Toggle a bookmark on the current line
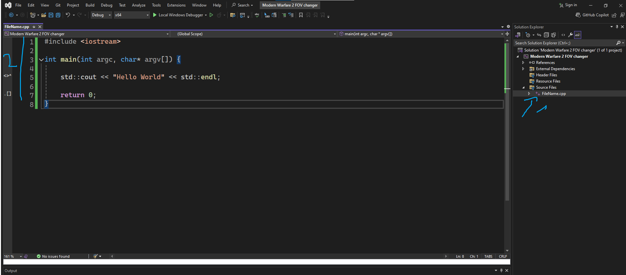 click(301, 15)
